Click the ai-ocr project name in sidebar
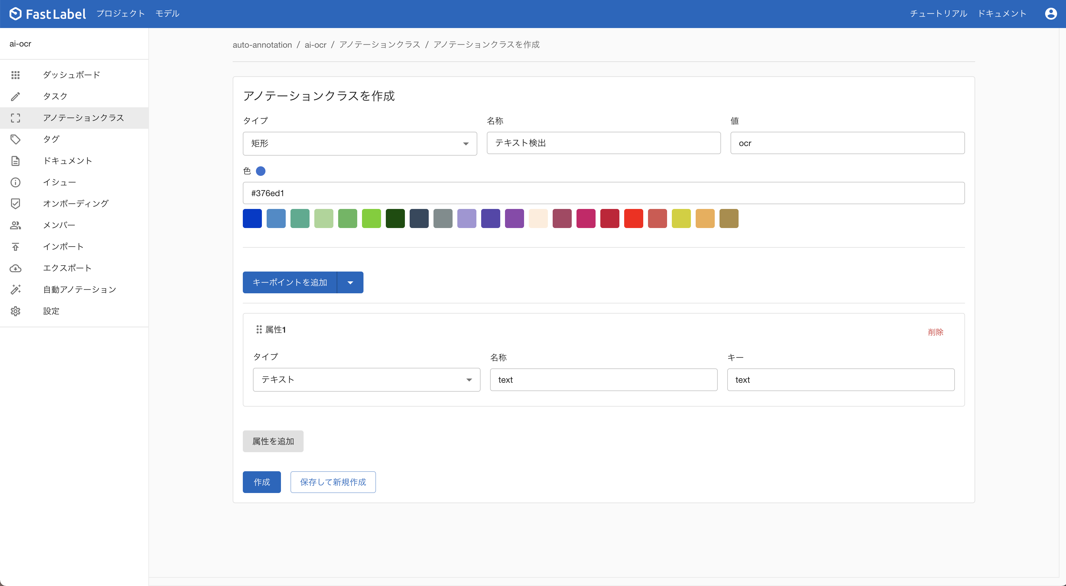 pyautogui.click(x=20, y=44)
